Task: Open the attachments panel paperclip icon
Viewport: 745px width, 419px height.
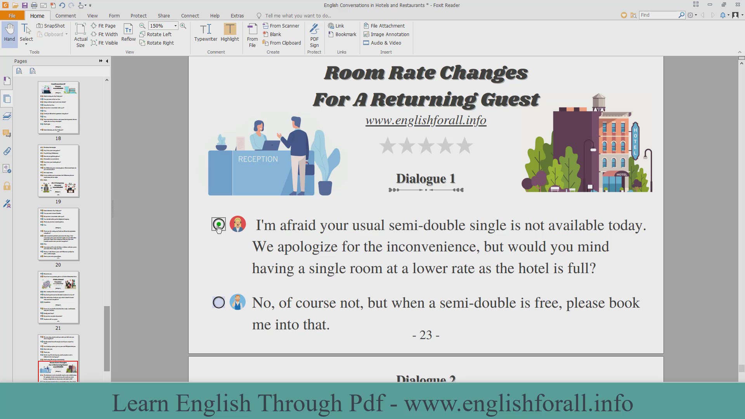Action: (7, 151)
